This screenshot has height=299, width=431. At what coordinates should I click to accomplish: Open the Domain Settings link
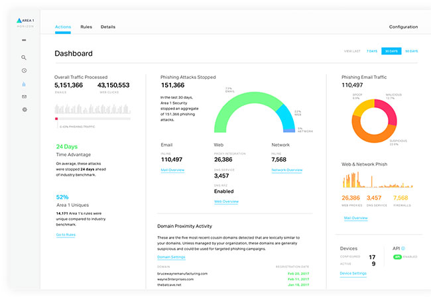click(171, 257)
